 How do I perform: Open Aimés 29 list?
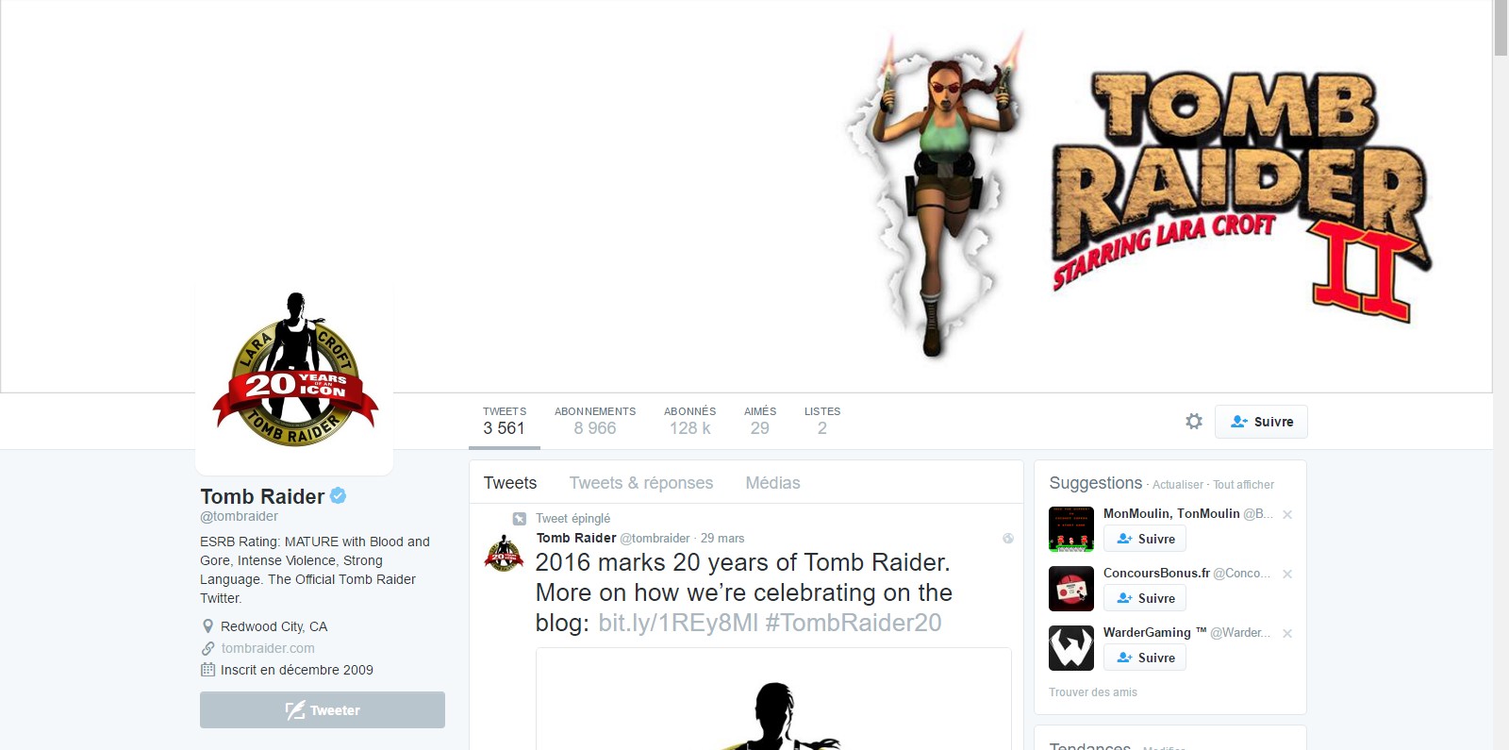coord(759,422)
